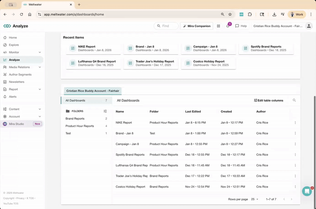
Task: Open Newsletters in the sidebar
Action: click(22, 82)
